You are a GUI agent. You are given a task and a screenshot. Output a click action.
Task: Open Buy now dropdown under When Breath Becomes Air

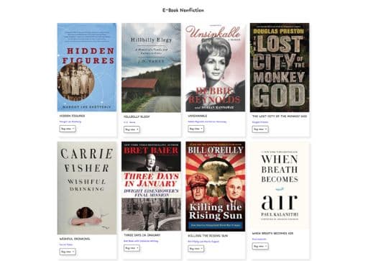point(260,246)
